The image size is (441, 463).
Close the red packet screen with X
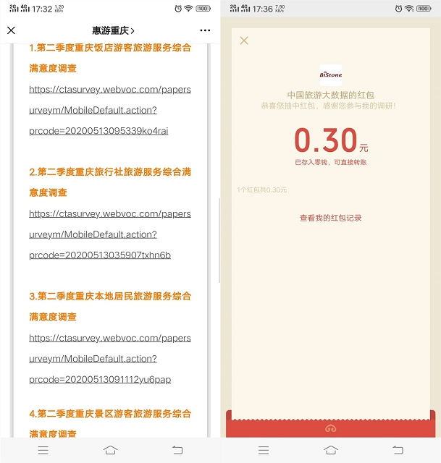244,41
